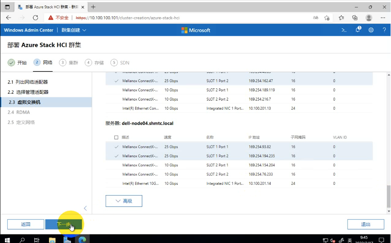Select wizard step 4 存储
Viewport: 391px width, 243px height.
[94, 63]
